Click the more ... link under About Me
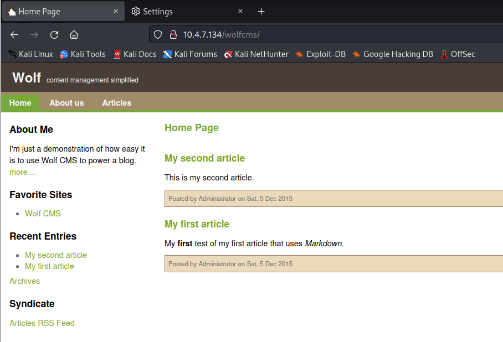 click(23, 172)
